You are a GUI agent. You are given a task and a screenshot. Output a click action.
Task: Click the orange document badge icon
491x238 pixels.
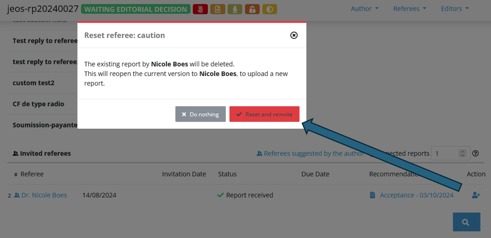tap(218, 9)
